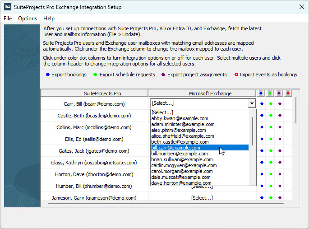Select the Carr, Bill user row
309x229 pixels.
coord(94,104)
